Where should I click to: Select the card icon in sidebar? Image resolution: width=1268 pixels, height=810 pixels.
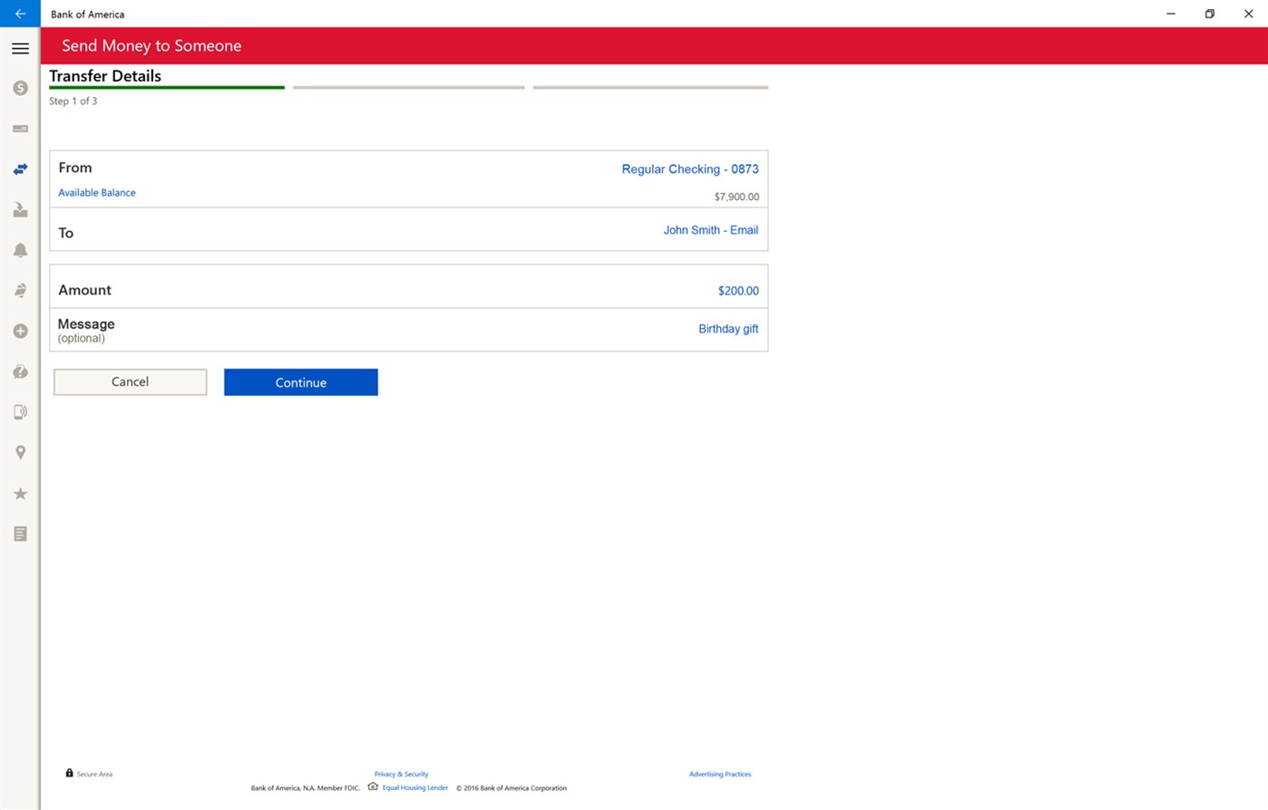tap(20, 129)
